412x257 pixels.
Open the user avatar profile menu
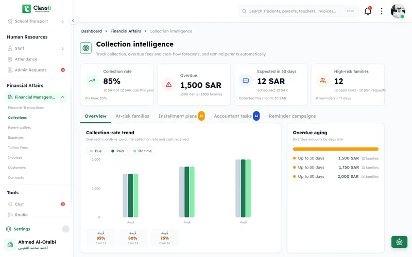pyautogui.click(x=398, y=11)
